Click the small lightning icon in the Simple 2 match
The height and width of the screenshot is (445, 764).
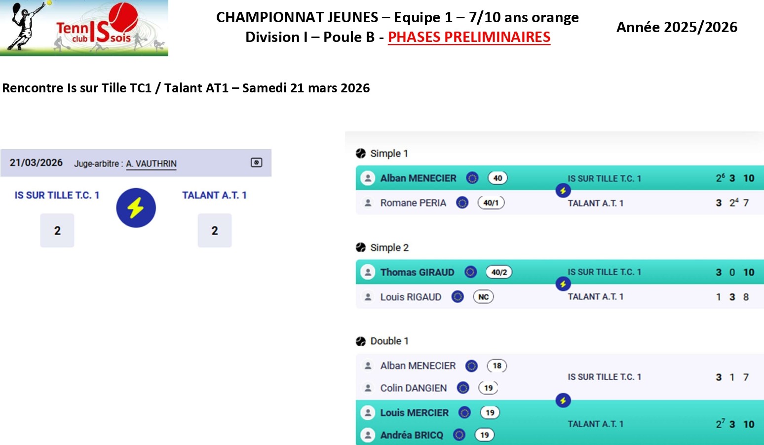coord(563,284)
